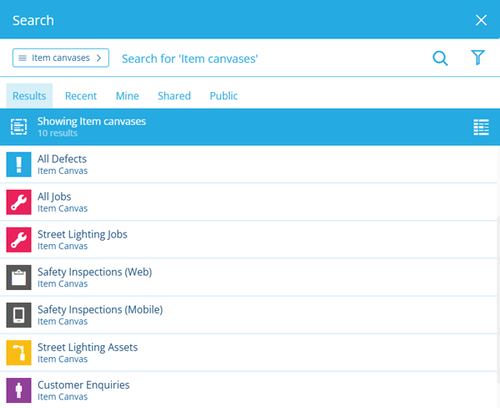The image size is (500, 408).
Task: Click the Search for 'Item canvases' field
Action: (271, 59)
